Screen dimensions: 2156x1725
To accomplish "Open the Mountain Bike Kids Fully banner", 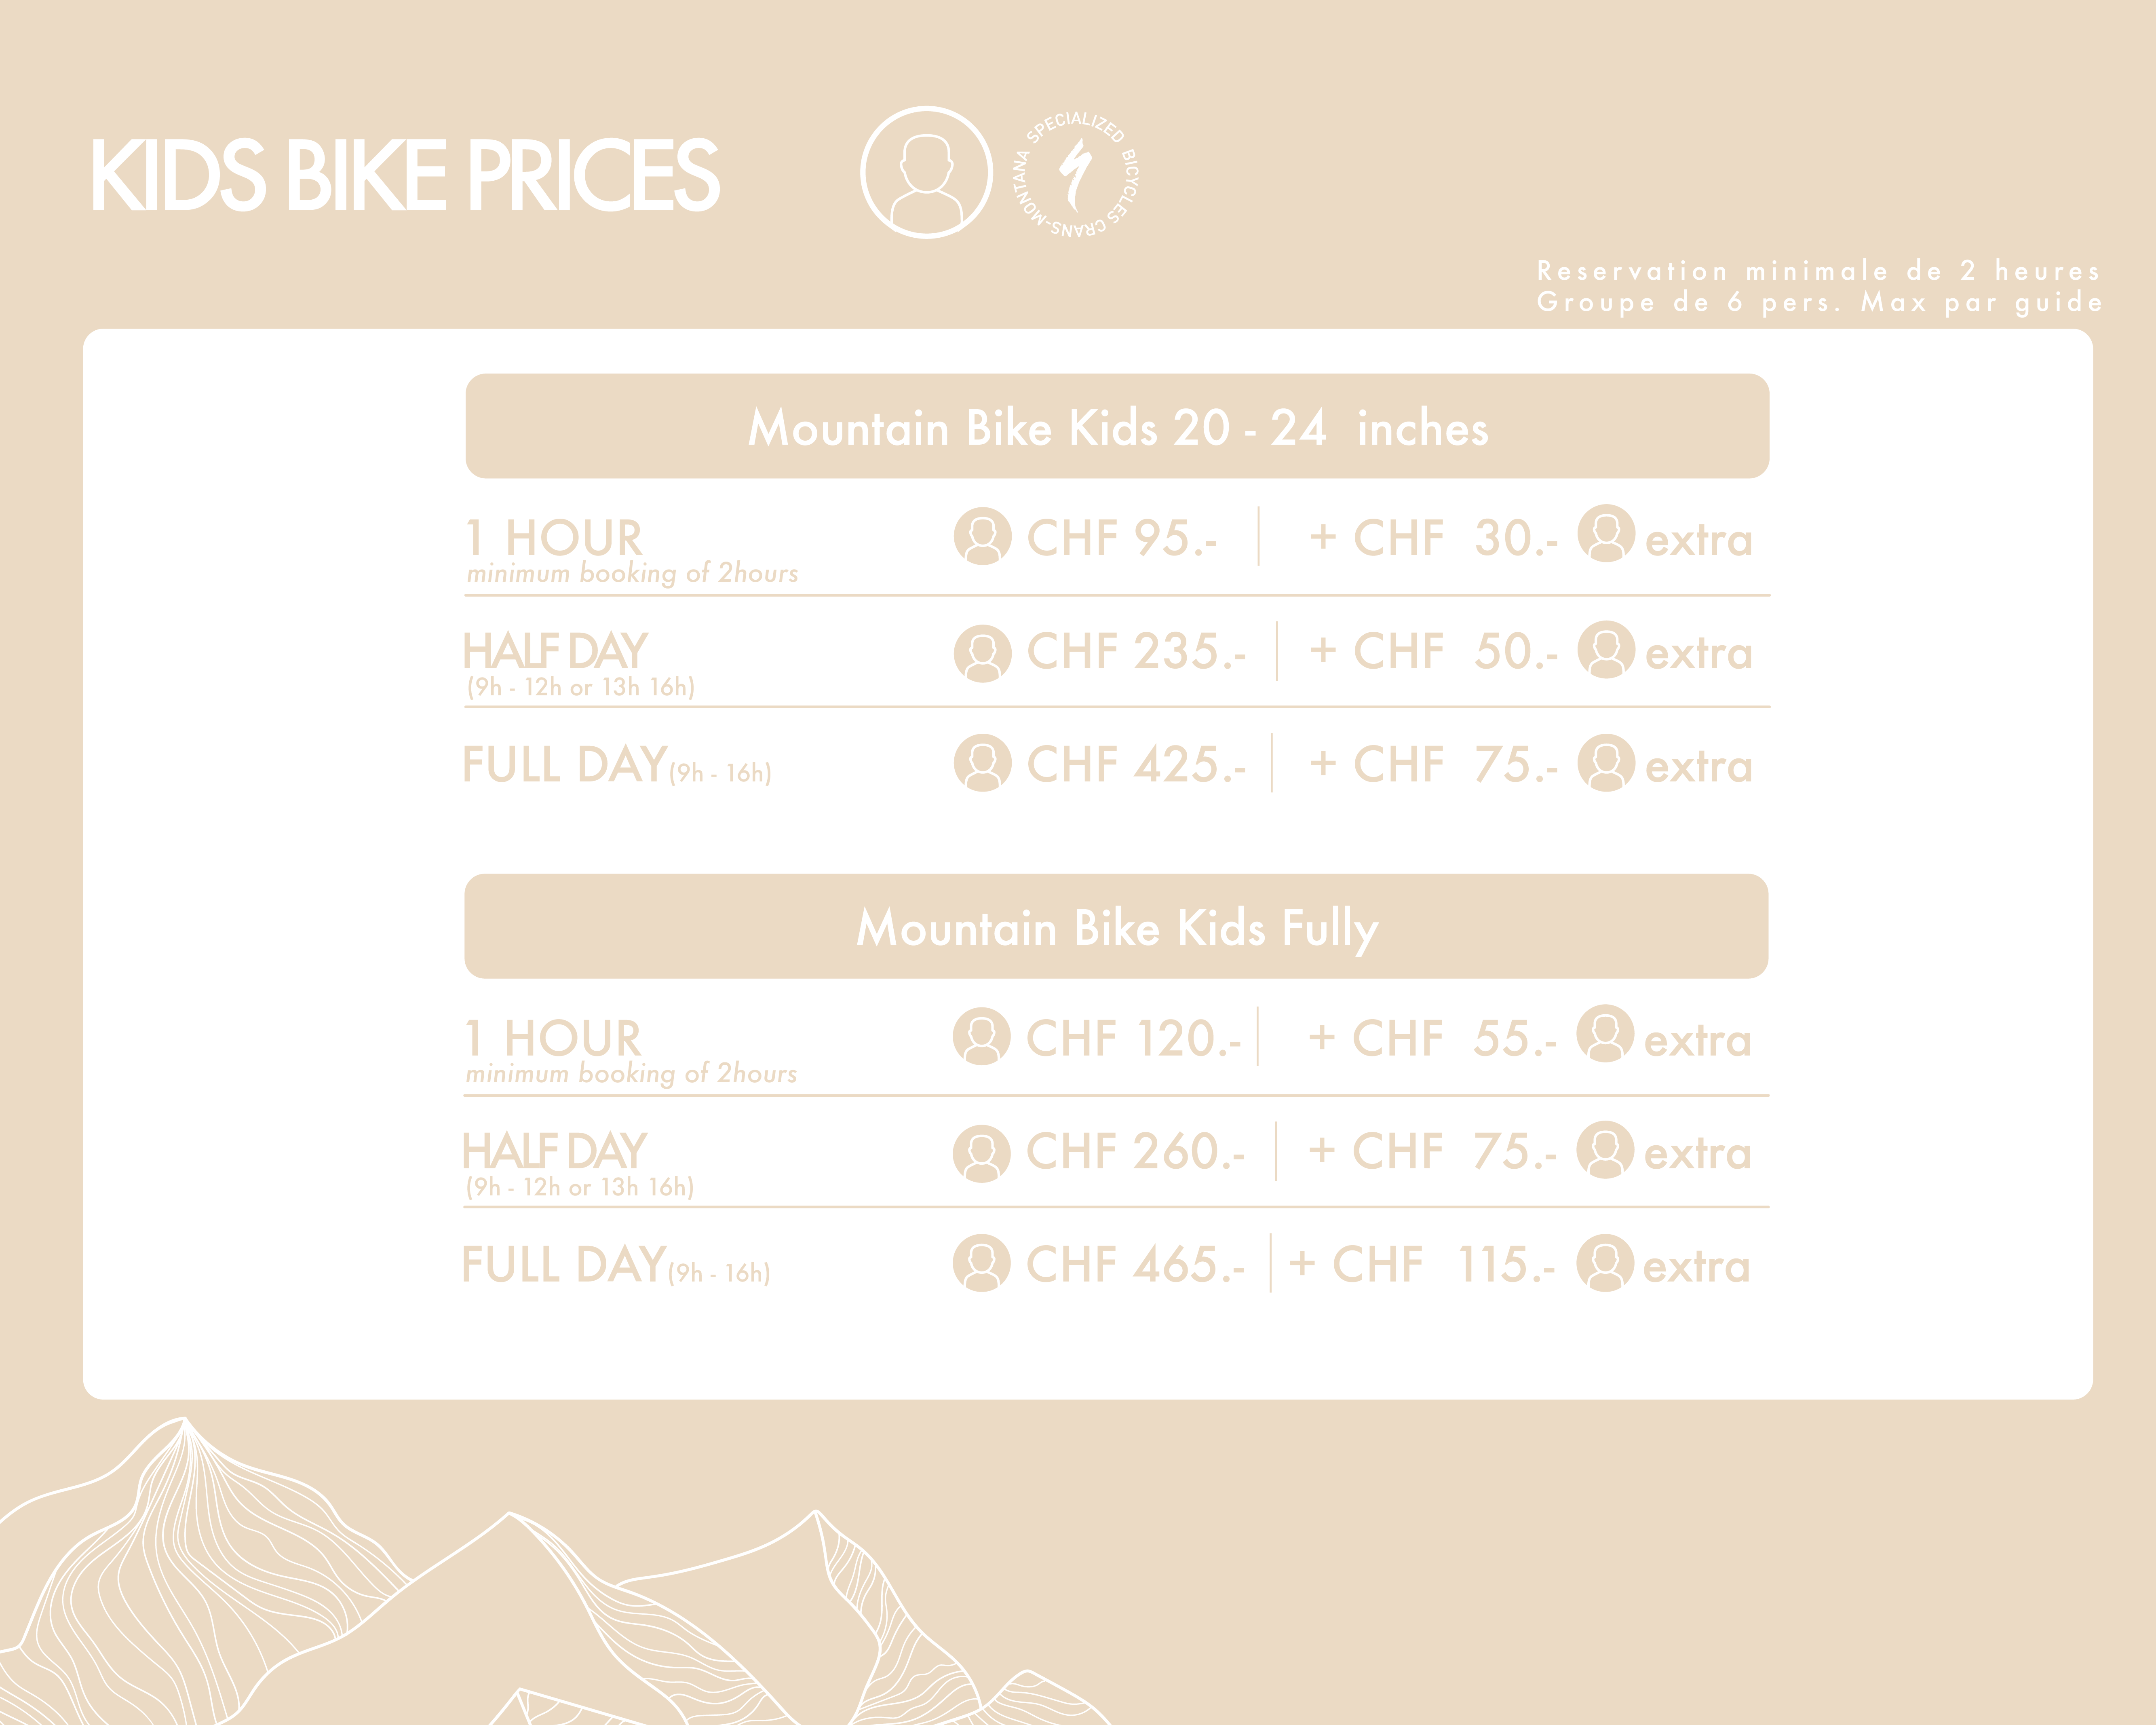I will coord(1116,927).
